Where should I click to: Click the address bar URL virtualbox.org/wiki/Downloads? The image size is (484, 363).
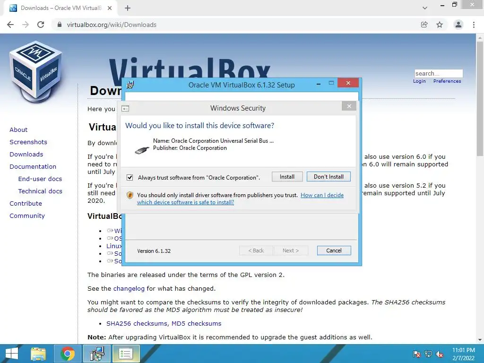tap(112, 25)
